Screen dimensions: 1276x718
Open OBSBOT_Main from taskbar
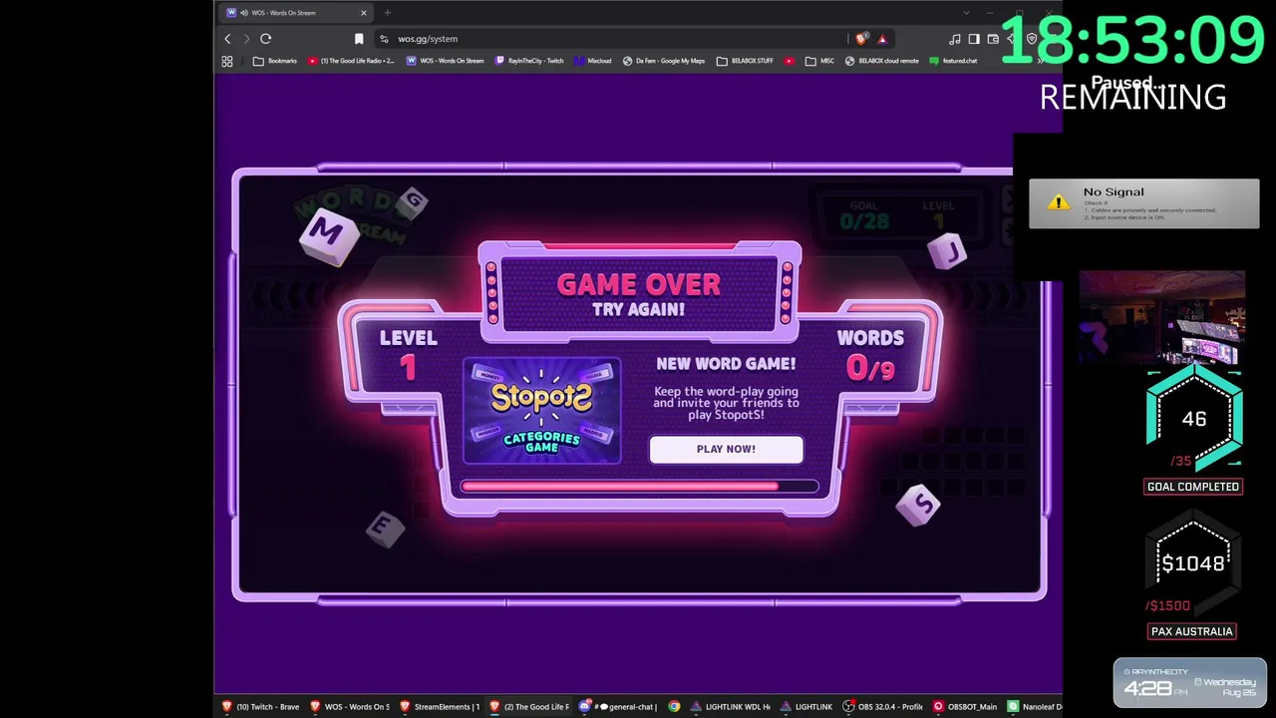pyautogui.click(x=965, y=707)
